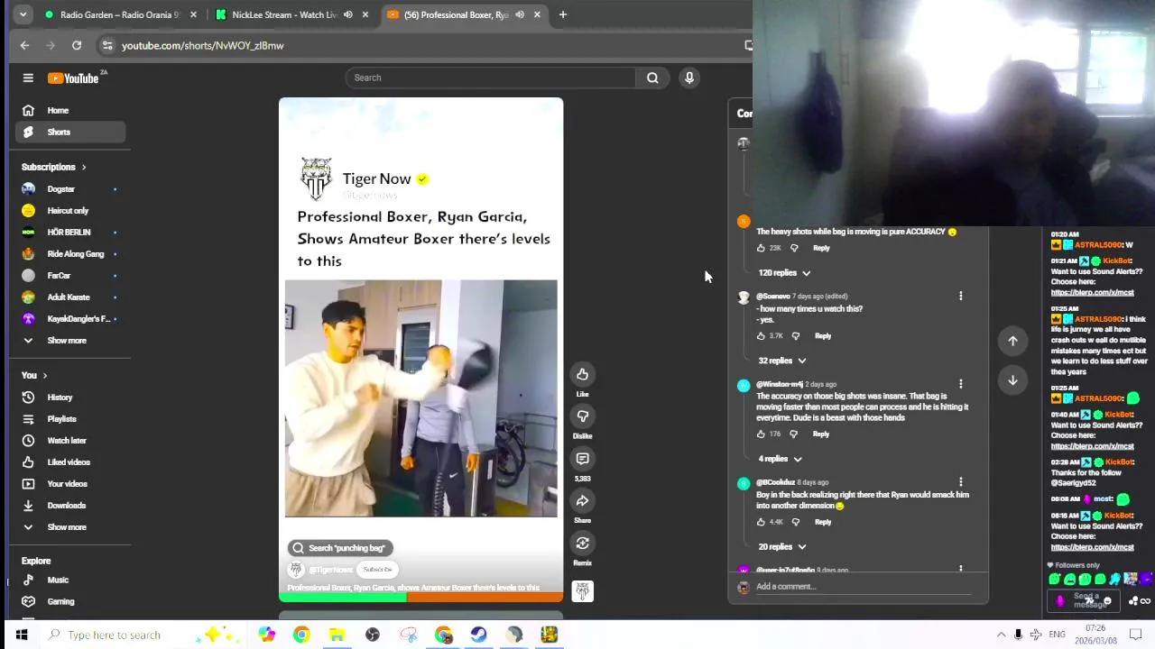Subscribe to the @TigerNows channel
1155x649 pixels.
coord(378,570)
